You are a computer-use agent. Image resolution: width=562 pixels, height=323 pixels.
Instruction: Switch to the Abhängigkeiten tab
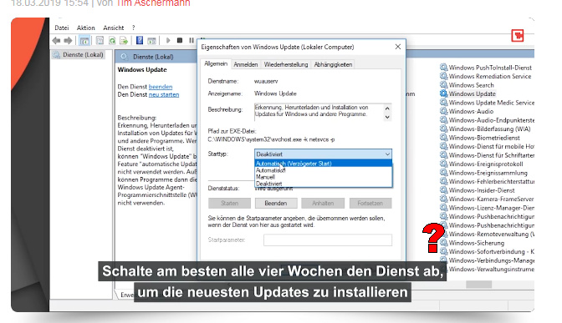tap(333, 64)
